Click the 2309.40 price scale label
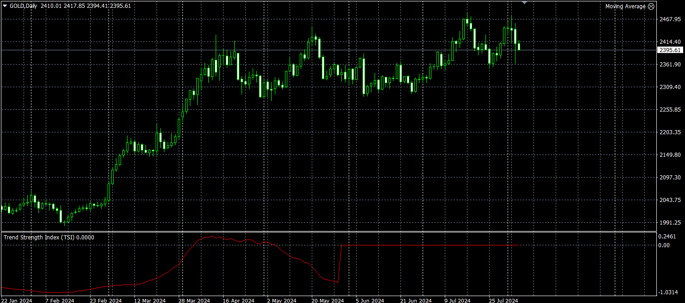The height and width of the screenshot is (303, 685). point(670,87)
